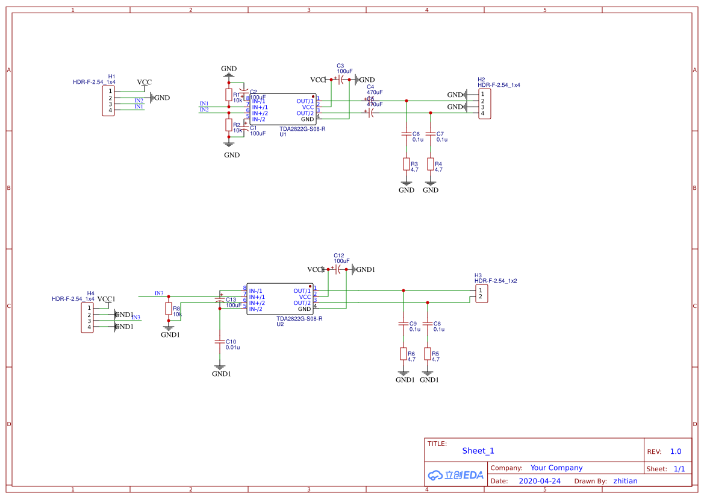This screenshot has height=499, width=704.
Task: Select resistor R3 symbol
Action: tap(407, 164)
